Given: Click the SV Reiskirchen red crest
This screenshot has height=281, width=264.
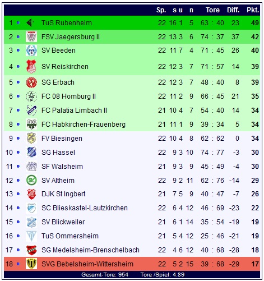Looking at the screenshot, I should point(31,67).
